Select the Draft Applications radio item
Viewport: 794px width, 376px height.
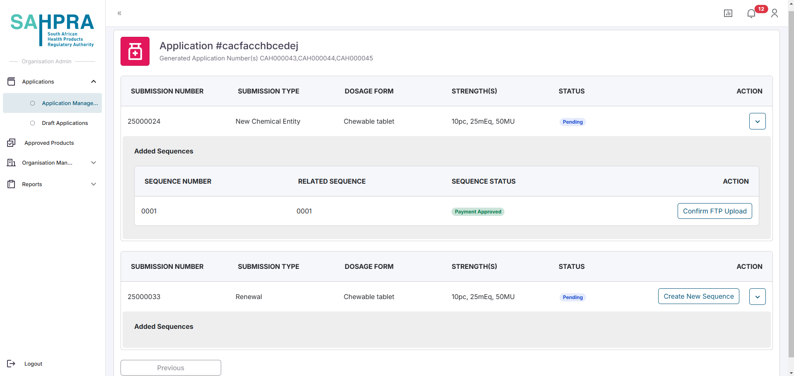coord(33,123)
